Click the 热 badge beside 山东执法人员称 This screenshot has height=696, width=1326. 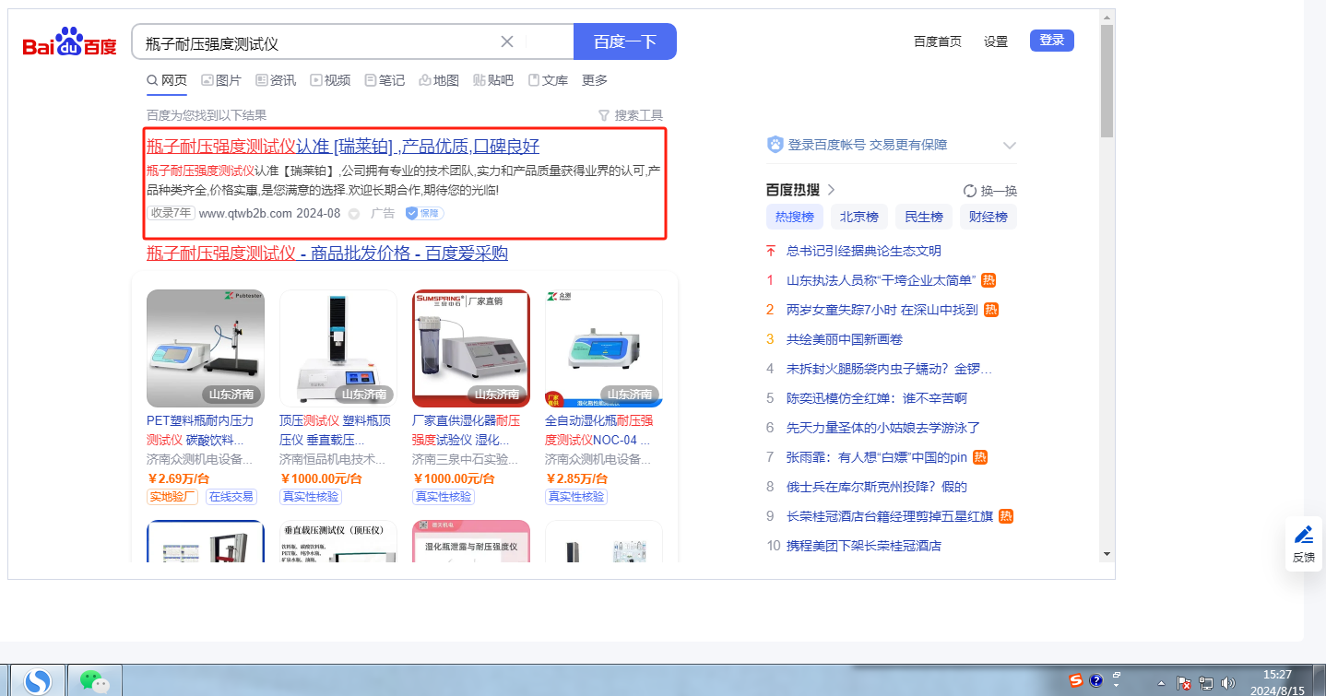(989, 280)
